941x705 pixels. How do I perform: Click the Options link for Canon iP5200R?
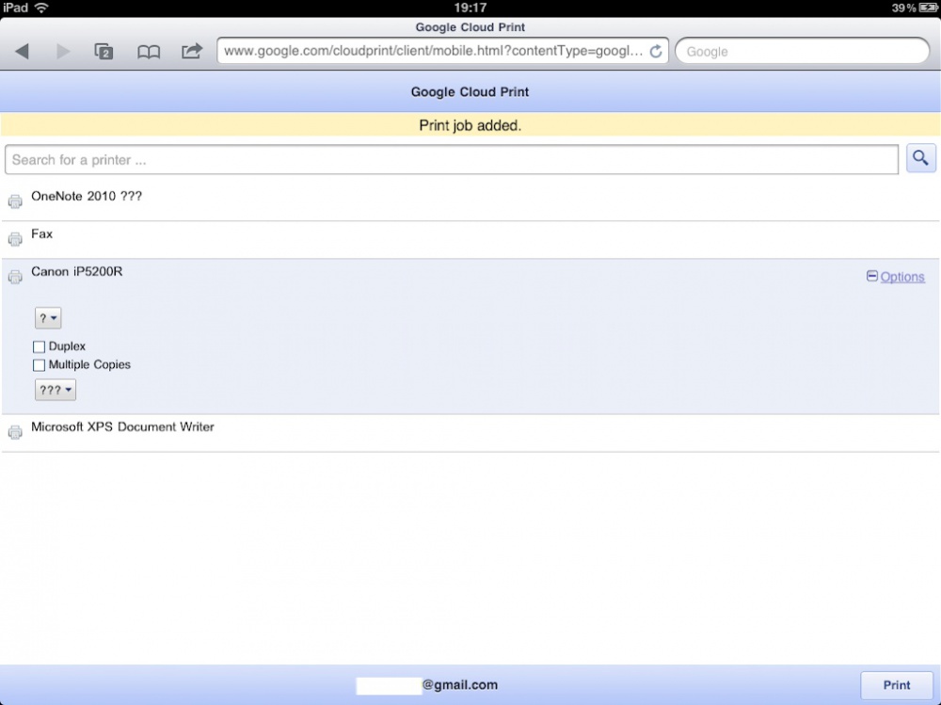point(902,277)
